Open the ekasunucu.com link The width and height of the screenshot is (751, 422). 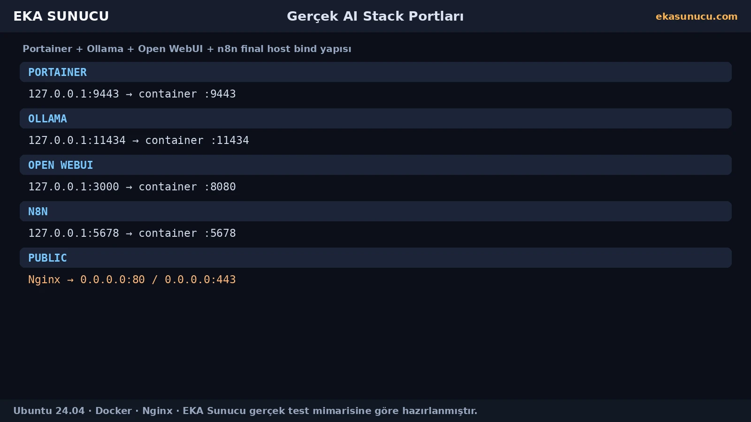[x=697, y=16]
